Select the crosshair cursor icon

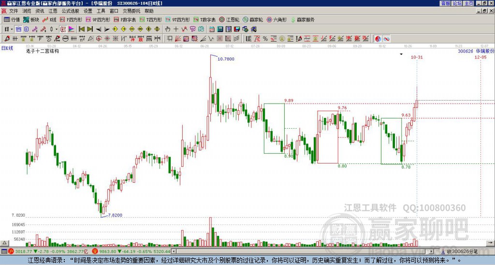[x=176, y=29]
